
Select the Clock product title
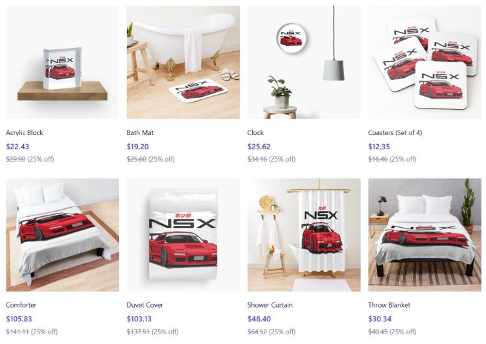(x=255, y=132)
